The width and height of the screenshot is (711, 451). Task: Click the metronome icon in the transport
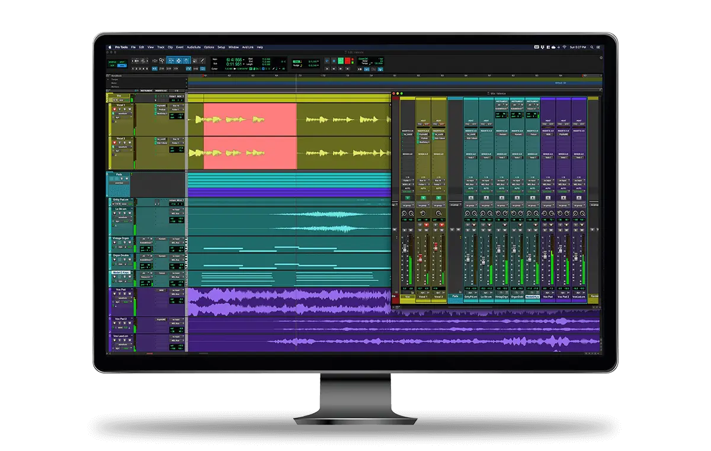tap(367, 69)
